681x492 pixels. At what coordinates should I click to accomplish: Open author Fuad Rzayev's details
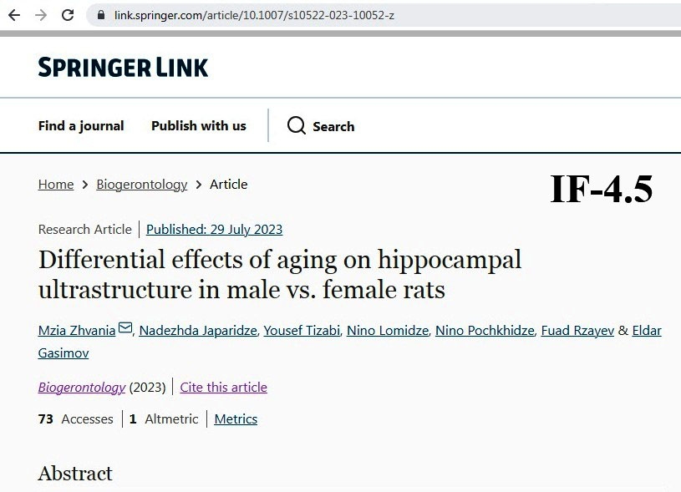pyautogui.click(x=577, y=331)
